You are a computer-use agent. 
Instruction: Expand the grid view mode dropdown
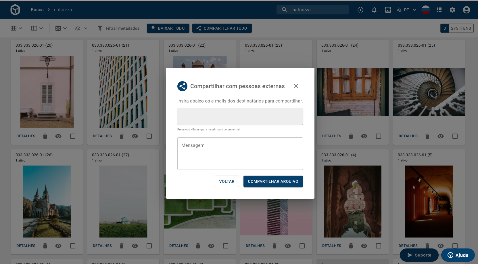pos(16,28)
